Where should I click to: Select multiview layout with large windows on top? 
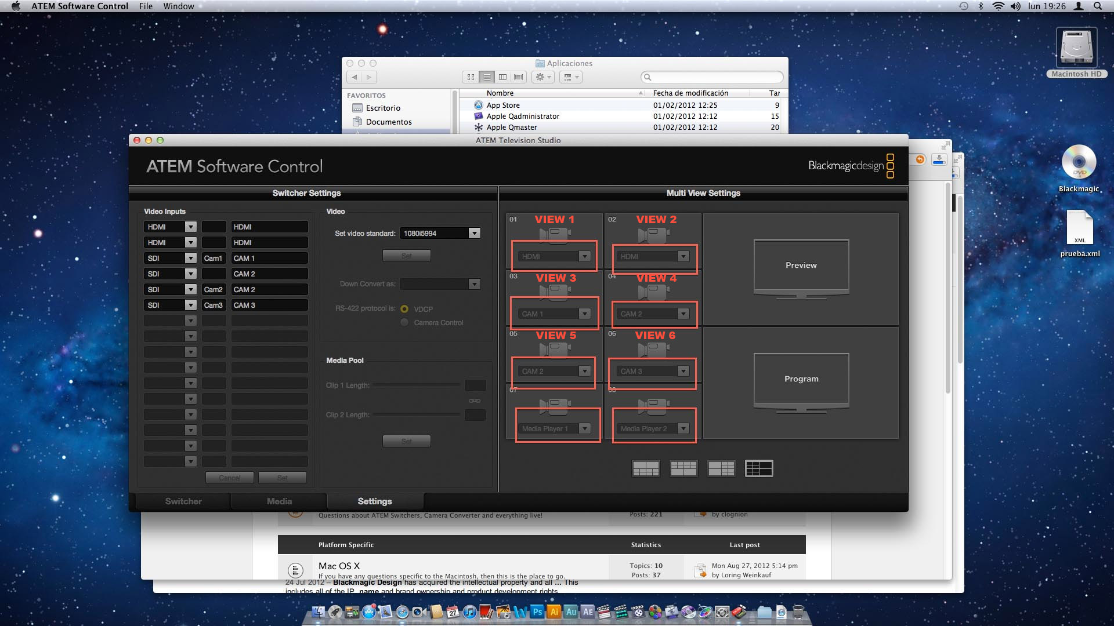tap(646, 468)
